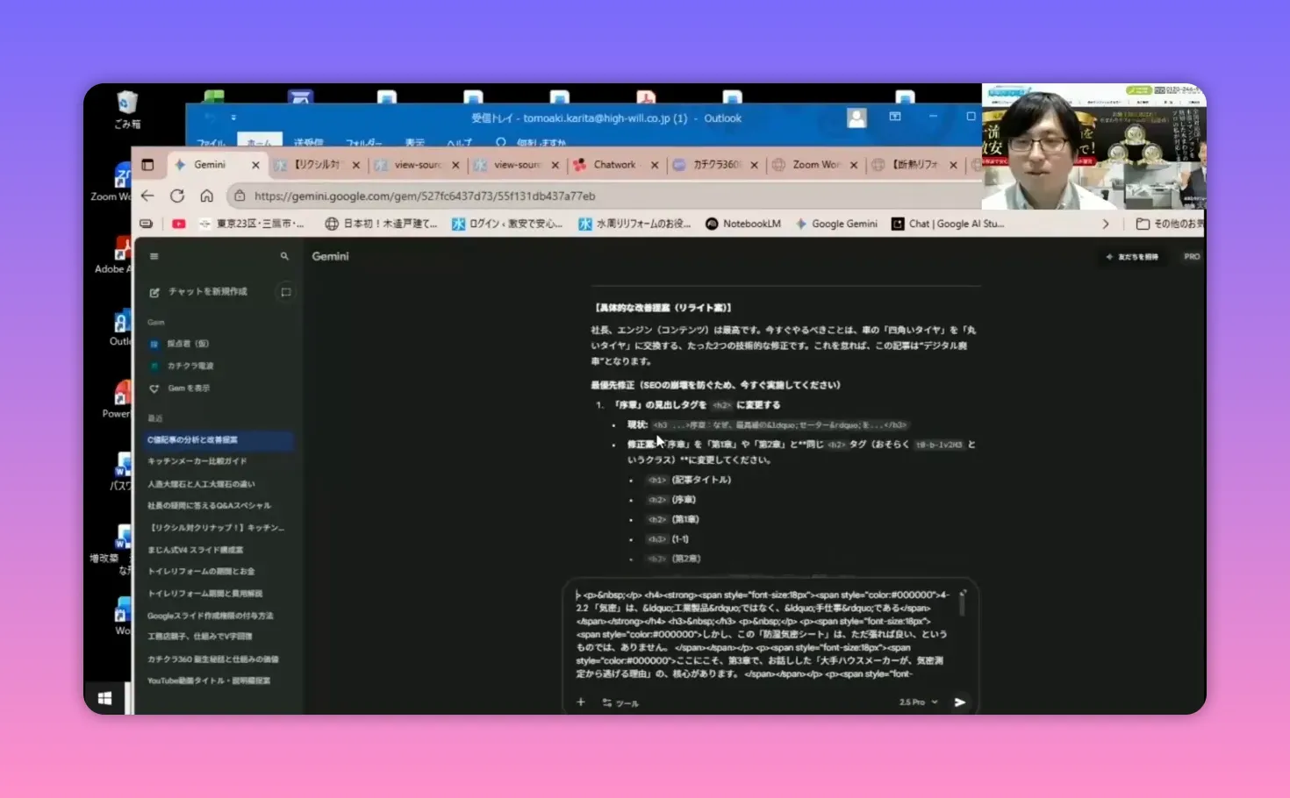Toggle the sidebar with the hamburger menu
This screenshot has width=1290, height=798.
click(x=154, y=256)
